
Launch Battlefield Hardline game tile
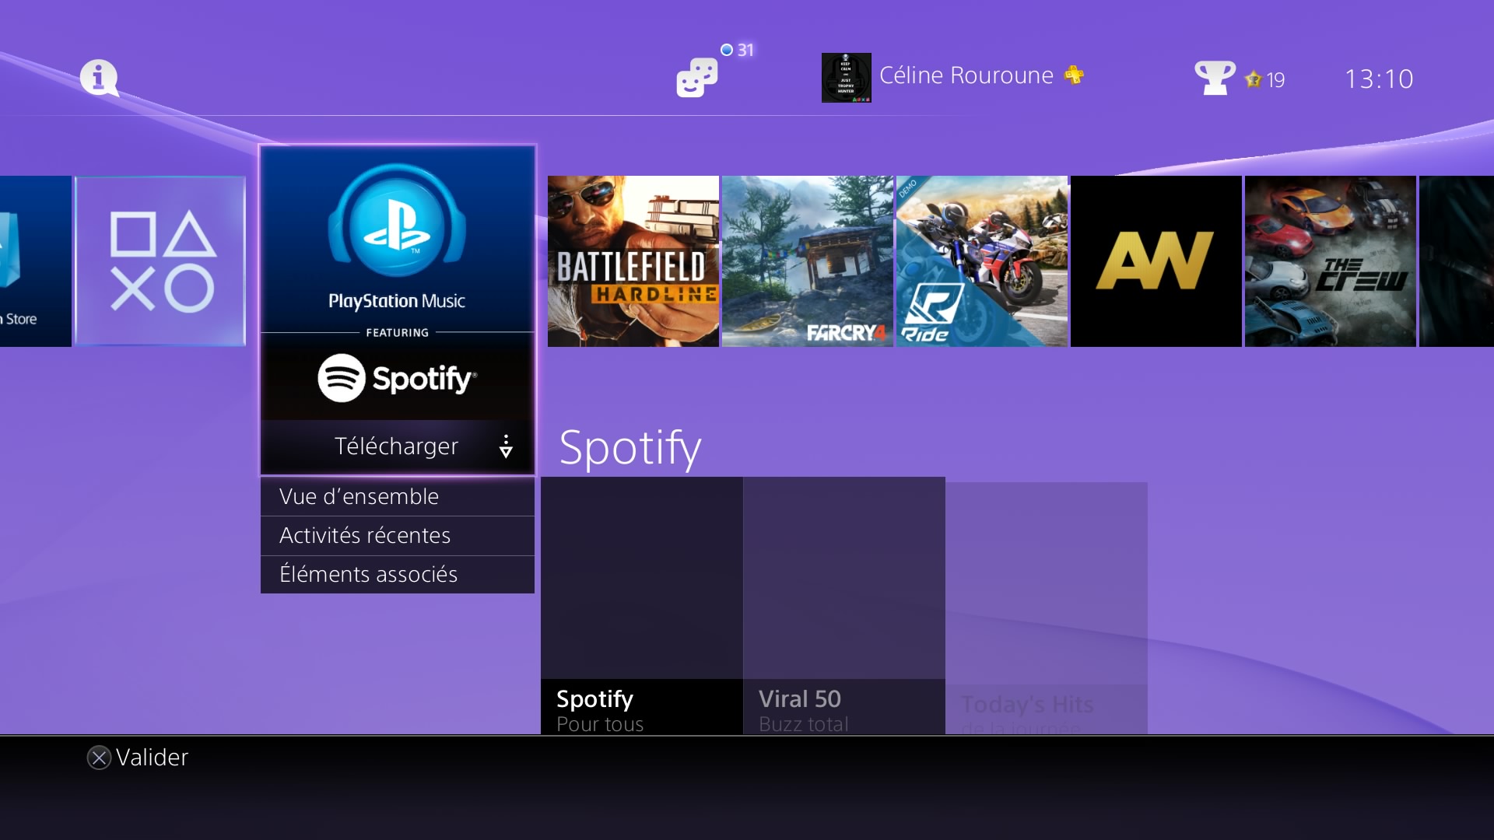coord(633,261)
